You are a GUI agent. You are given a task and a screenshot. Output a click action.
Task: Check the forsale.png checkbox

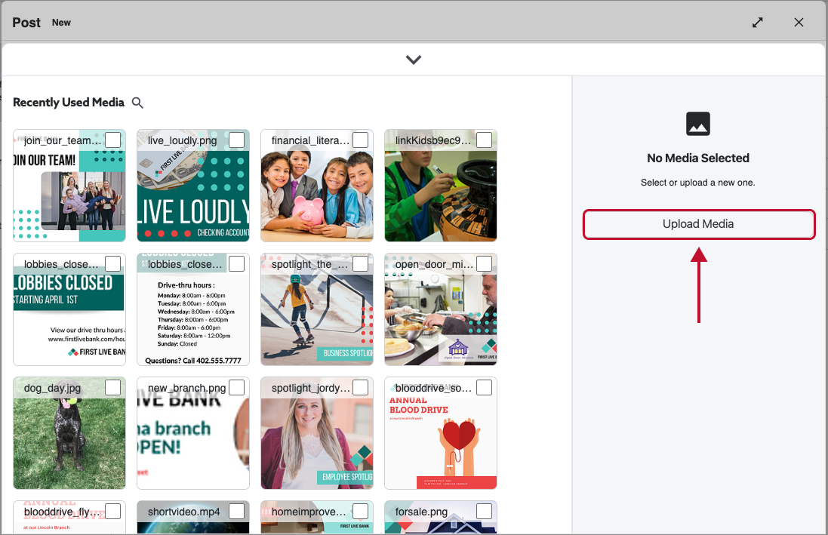[x=484, y=512]
